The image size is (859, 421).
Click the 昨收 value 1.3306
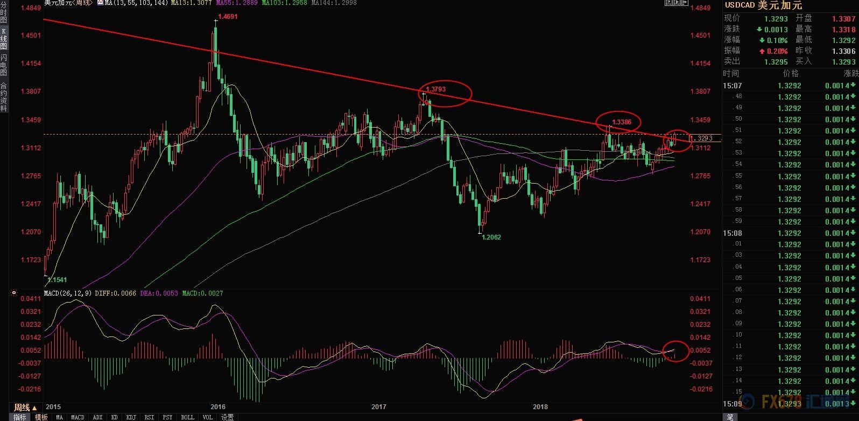point(843,51)
